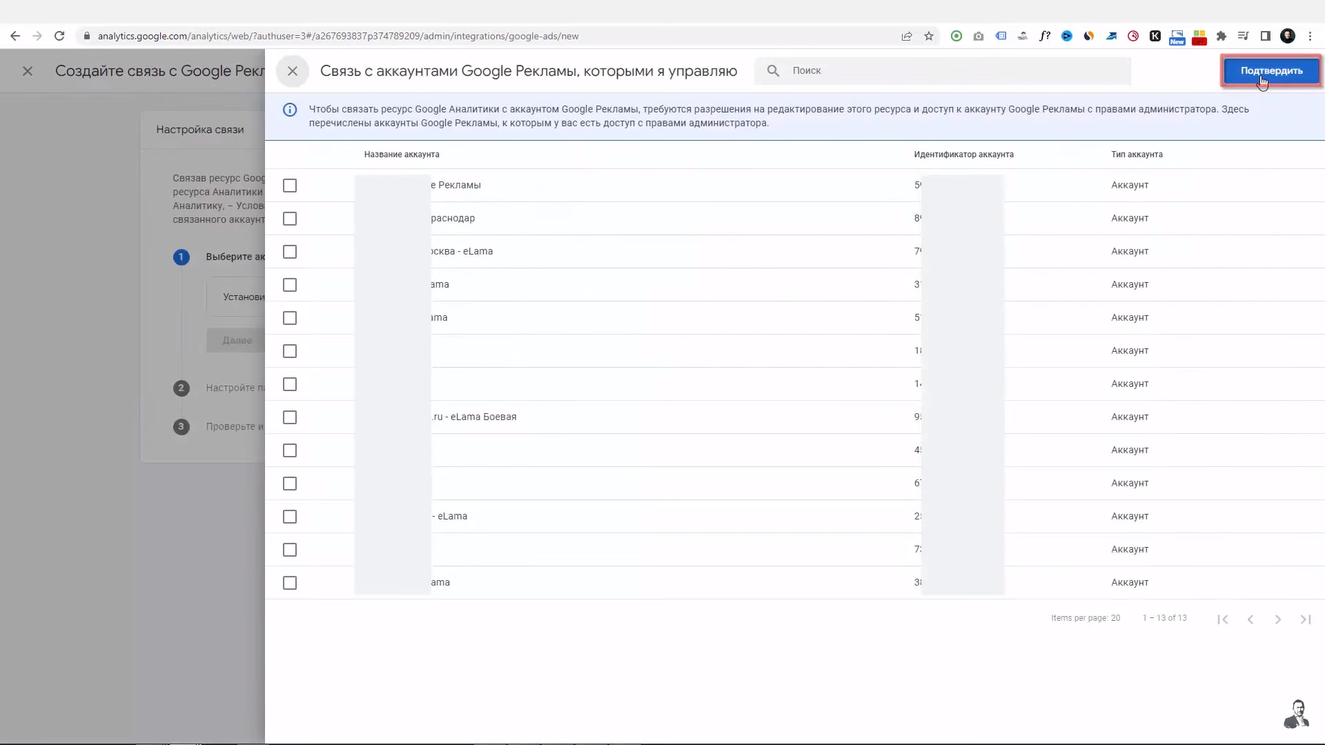
Task: Open the media control playlist icon
Action: pyautogui.click(x=1244, y=36)
